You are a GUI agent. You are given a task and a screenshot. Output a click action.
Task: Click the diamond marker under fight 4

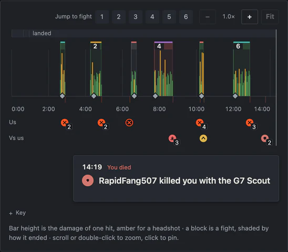pyautogui.click(x=156, y=96)
